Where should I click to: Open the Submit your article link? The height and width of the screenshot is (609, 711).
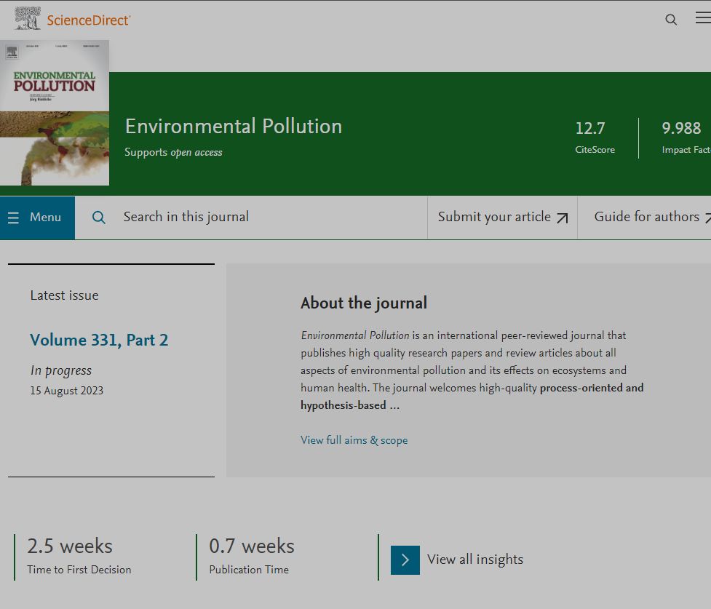pos(495,217)
